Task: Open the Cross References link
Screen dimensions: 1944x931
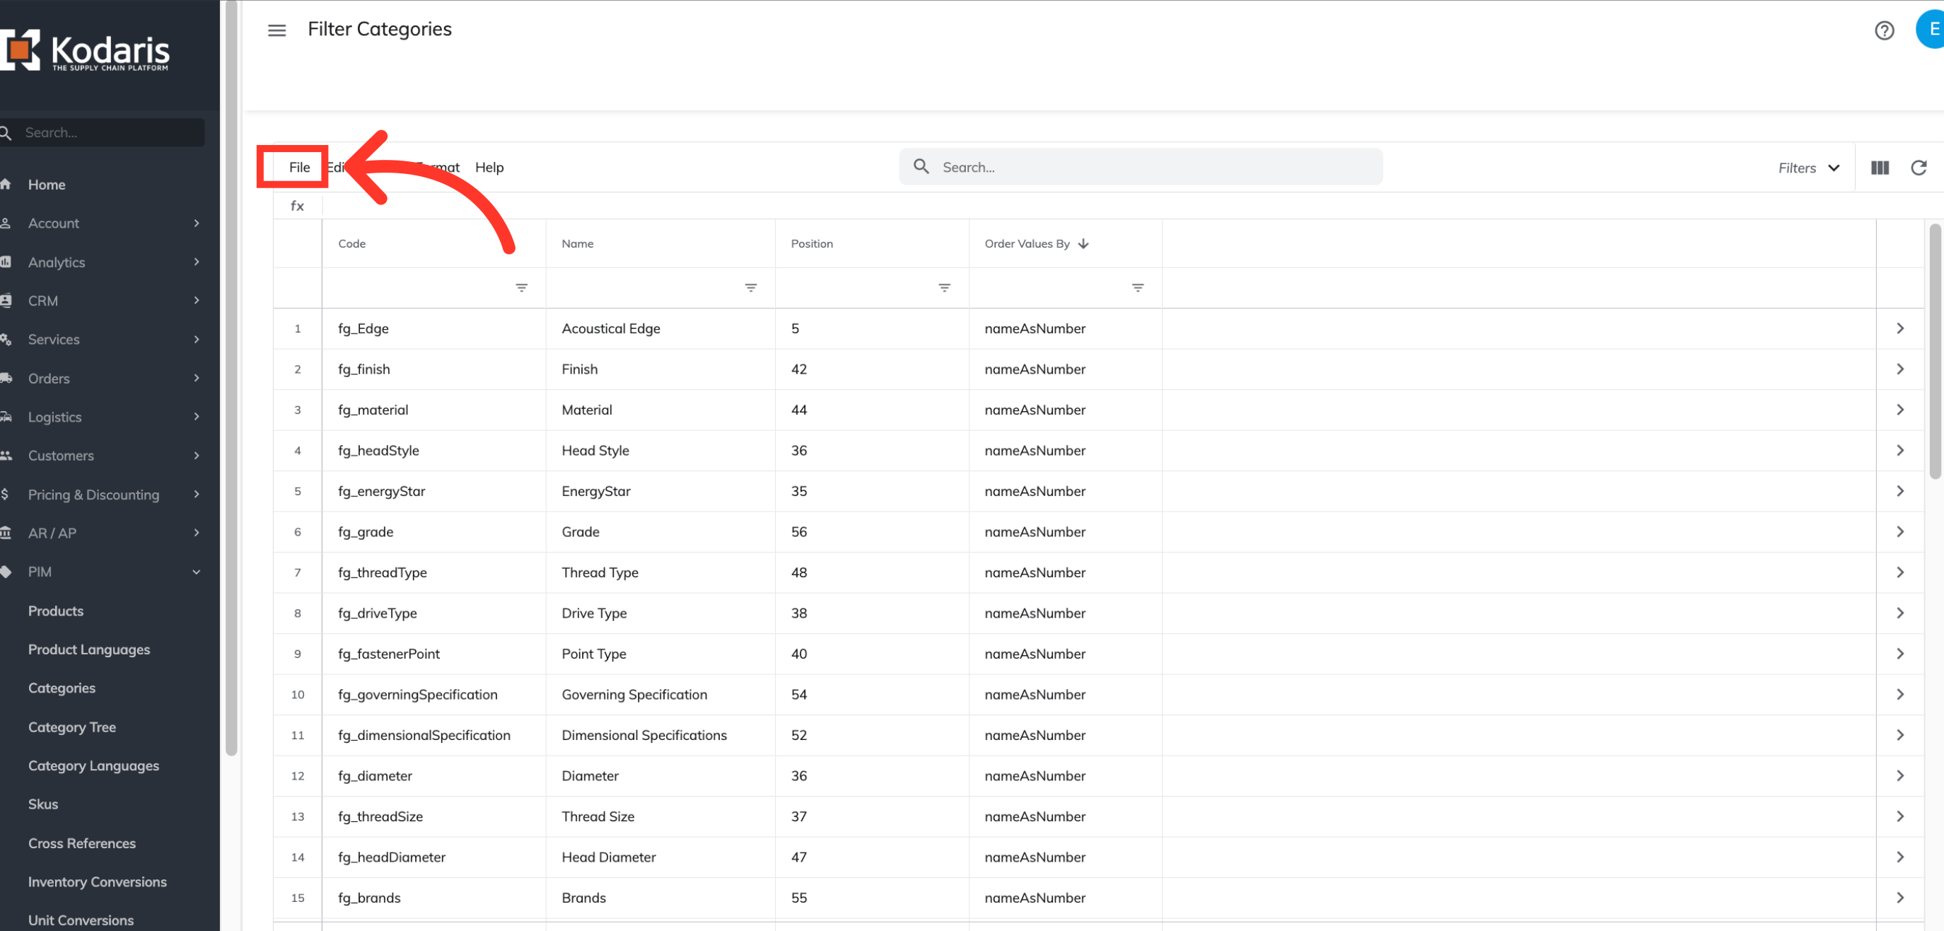Action: (81, 843)
